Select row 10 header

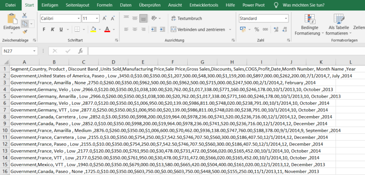click(x=4, y=130)
